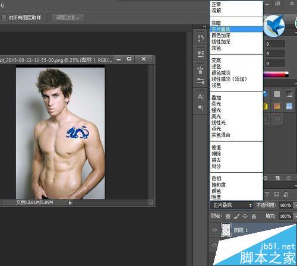Open the 不透明度 opacity slider arrow
297x266 pixels.
click(x=295, y=205)
